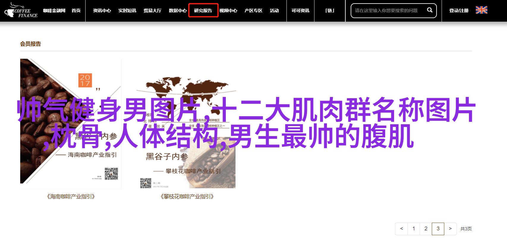
Task: Click the search magnifier icon
Action: (429, 10)
